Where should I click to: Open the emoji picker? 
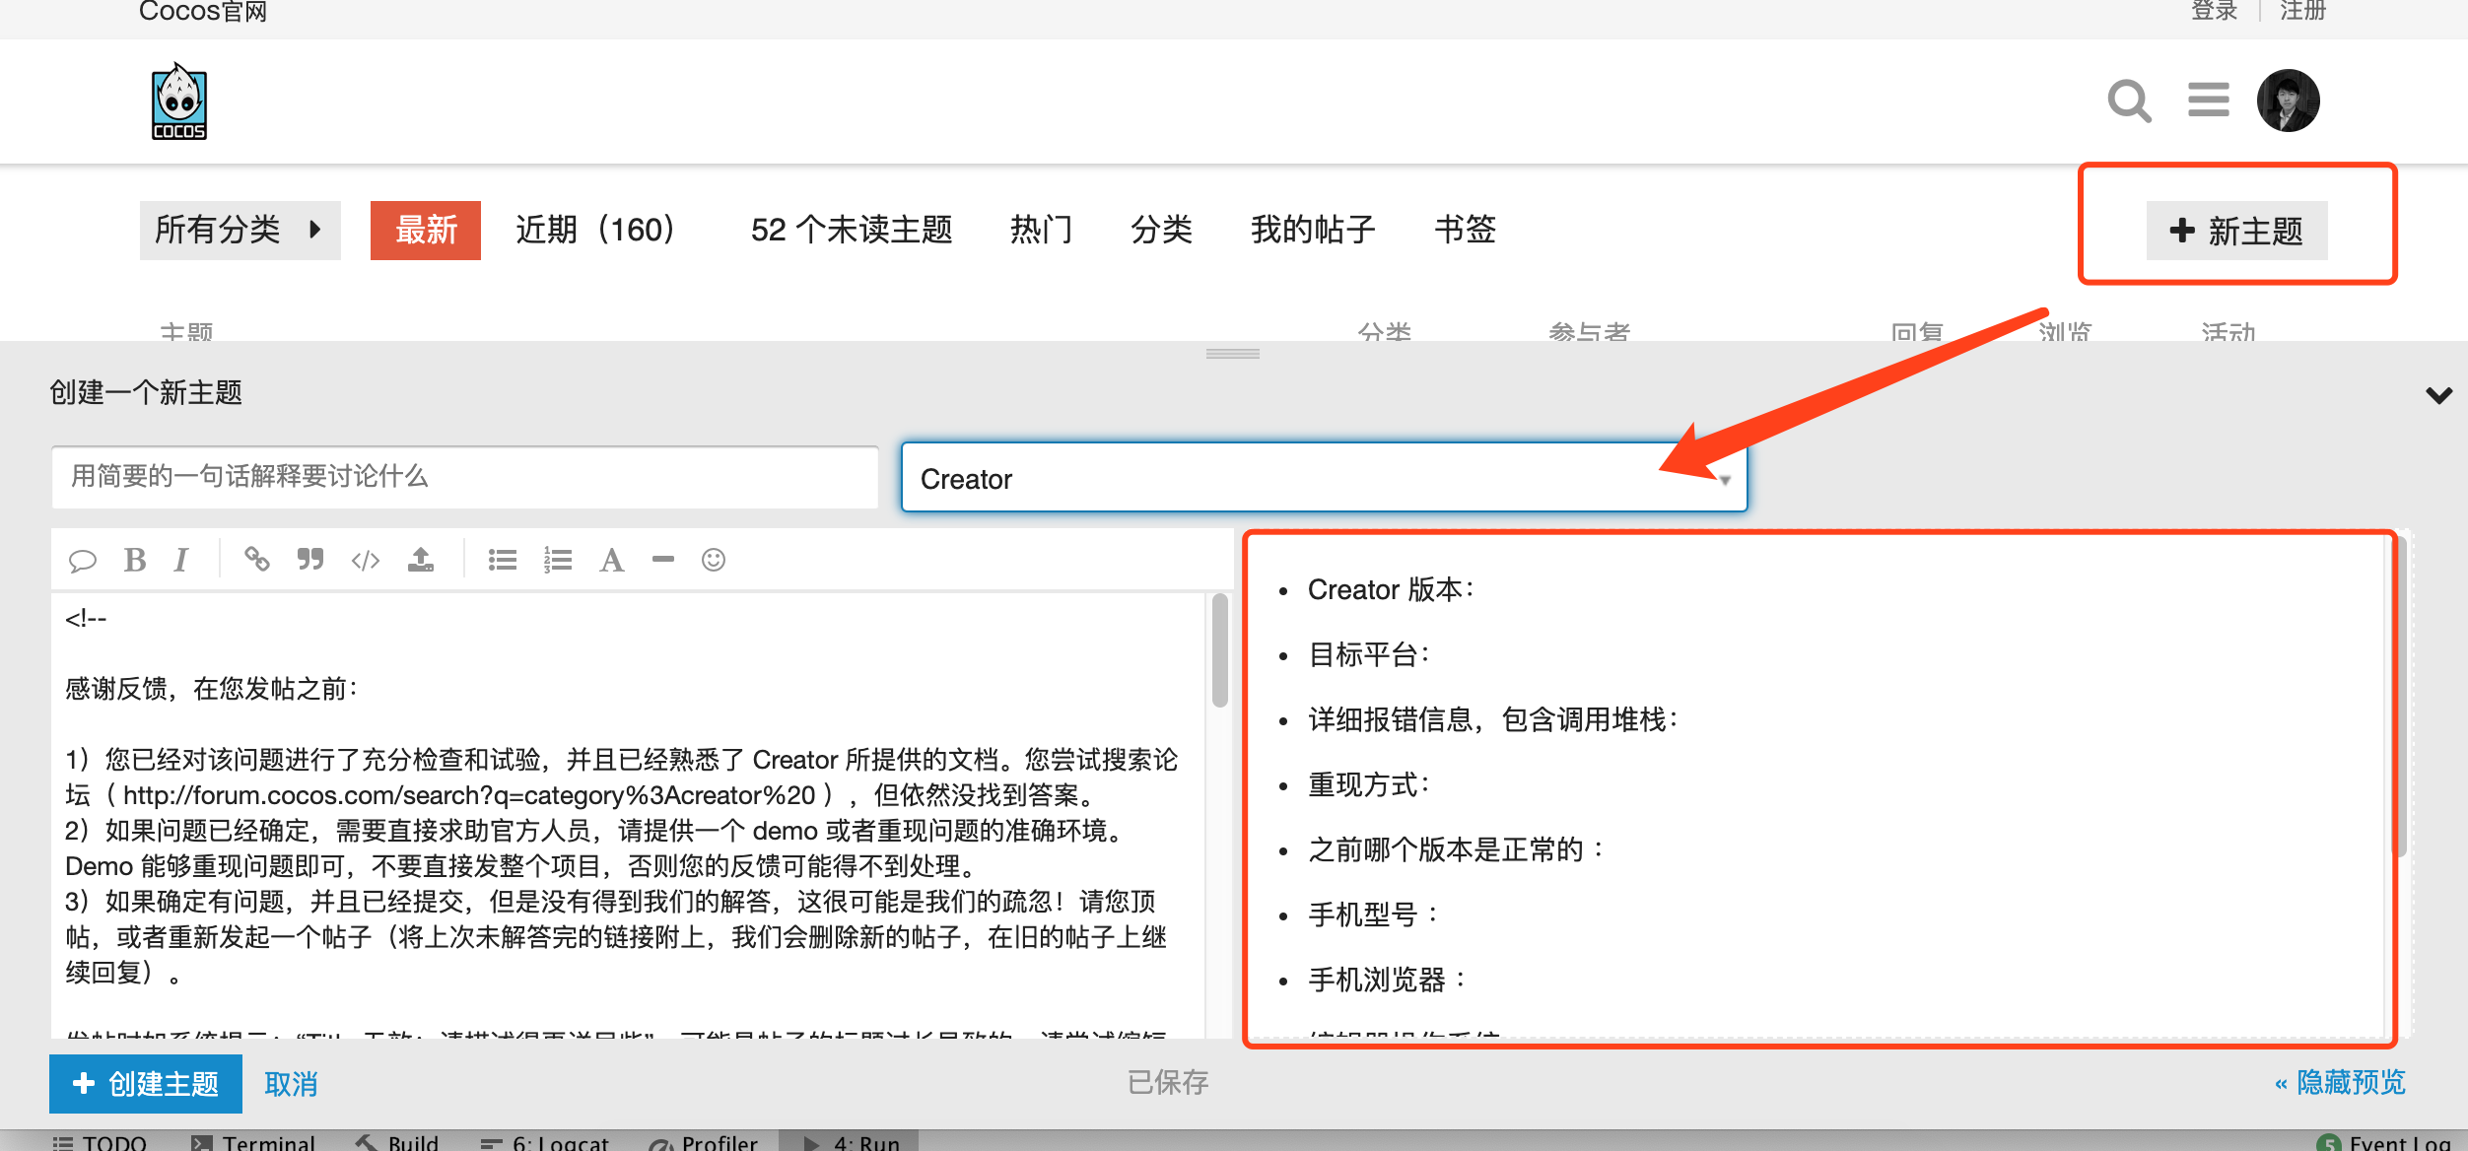[x=714, y=560]
